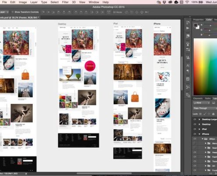217x176 pixels.
Task: Click the lock image pixels brush icon
Action: click(x=205, y=114)
